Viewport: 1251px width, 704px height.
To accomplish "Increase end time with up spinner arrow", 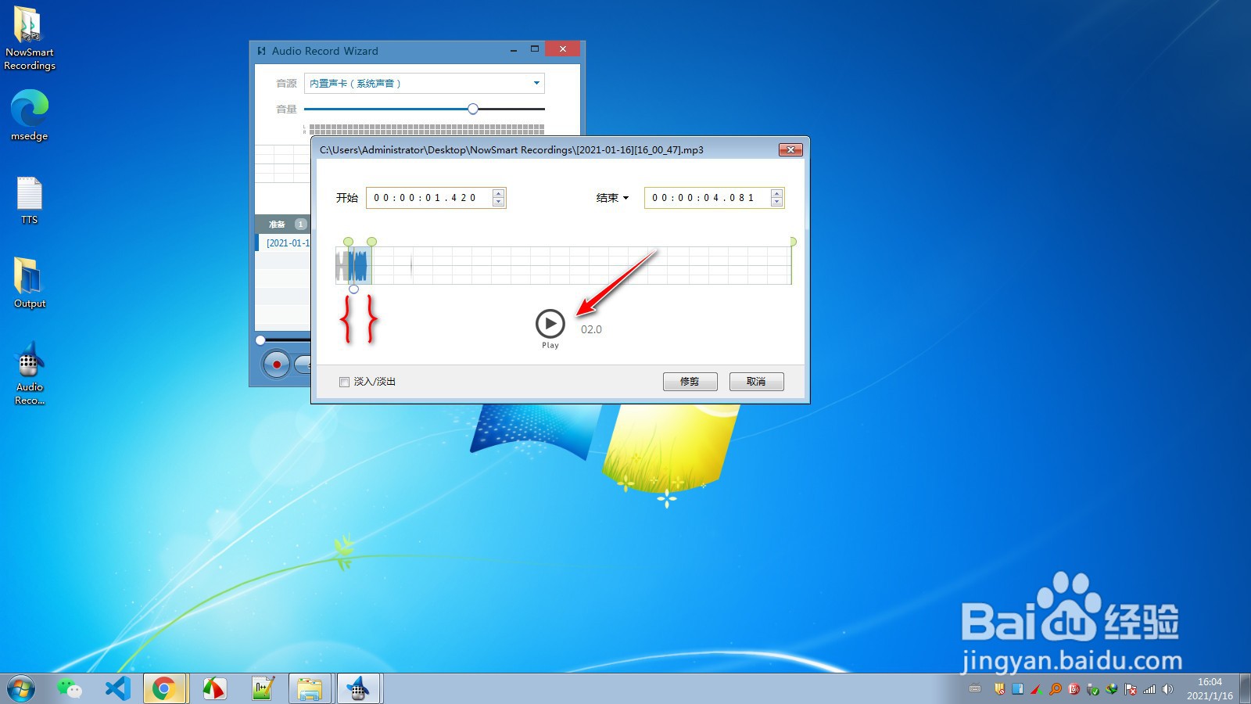I will point(776,193).
